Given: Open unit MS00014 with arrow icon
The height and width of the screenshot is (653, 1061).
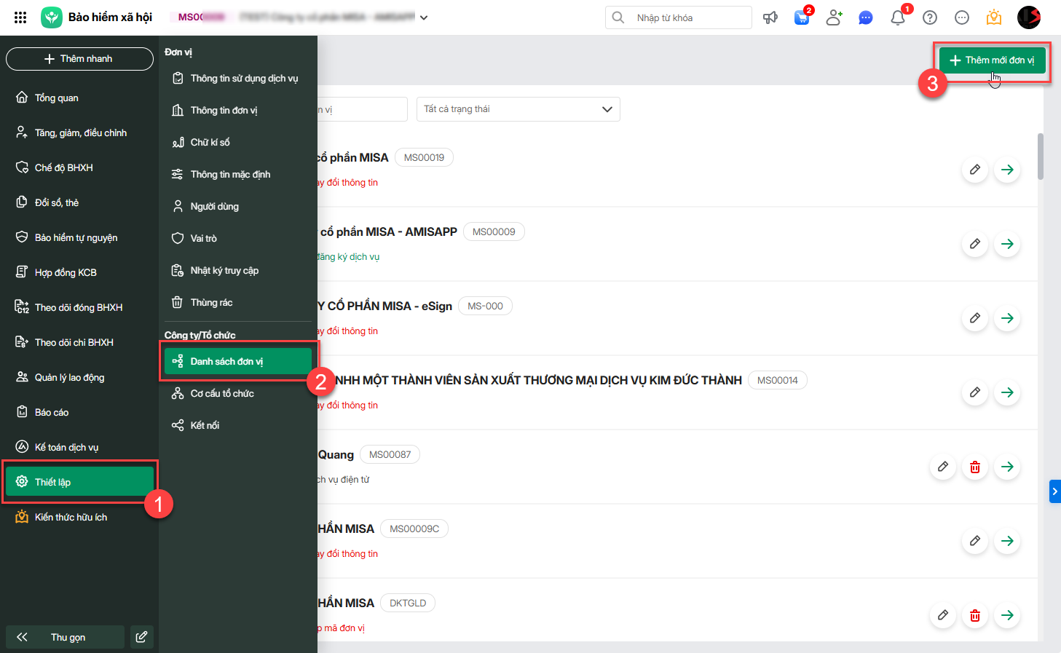Looking at the screenshot, I should coord(1007,392).
